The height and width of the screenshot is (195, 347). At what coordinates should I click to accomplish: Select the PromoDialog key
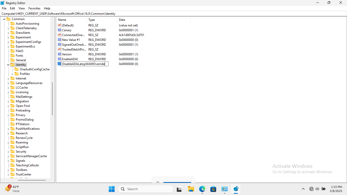[x=25, y=120]
